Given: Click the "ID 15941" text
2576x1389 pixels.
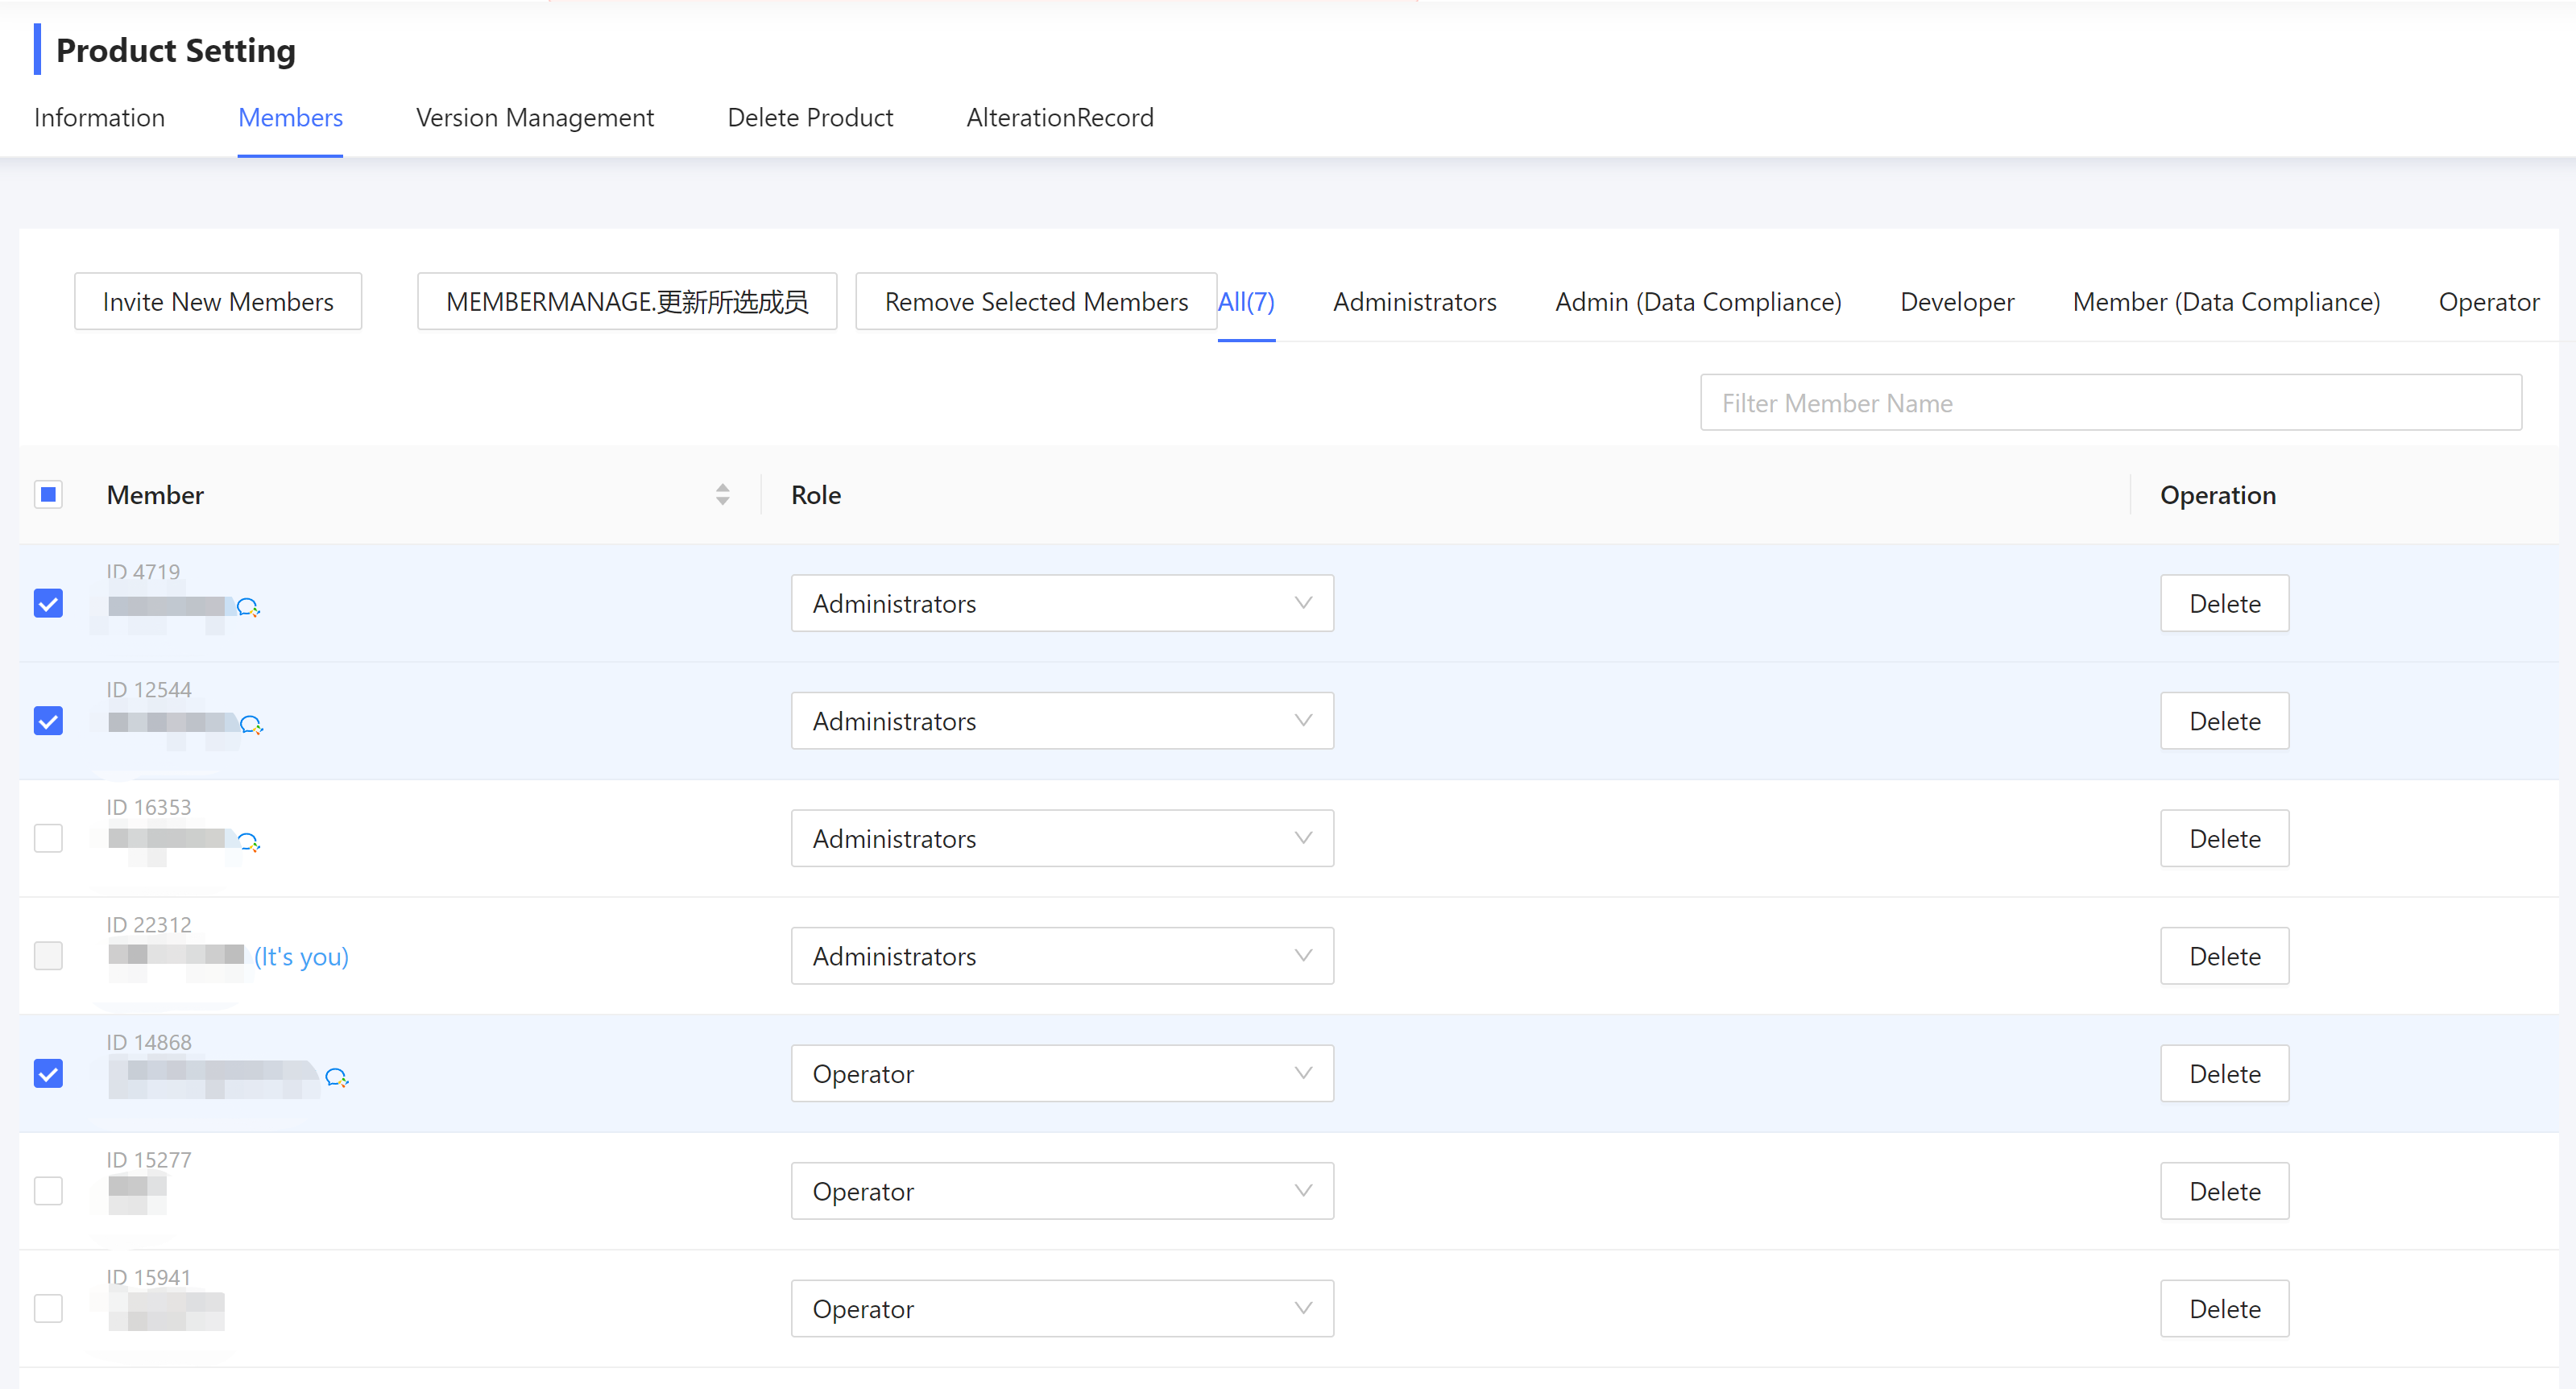Looking at the screenshot, I should (x=149, y=1277).
